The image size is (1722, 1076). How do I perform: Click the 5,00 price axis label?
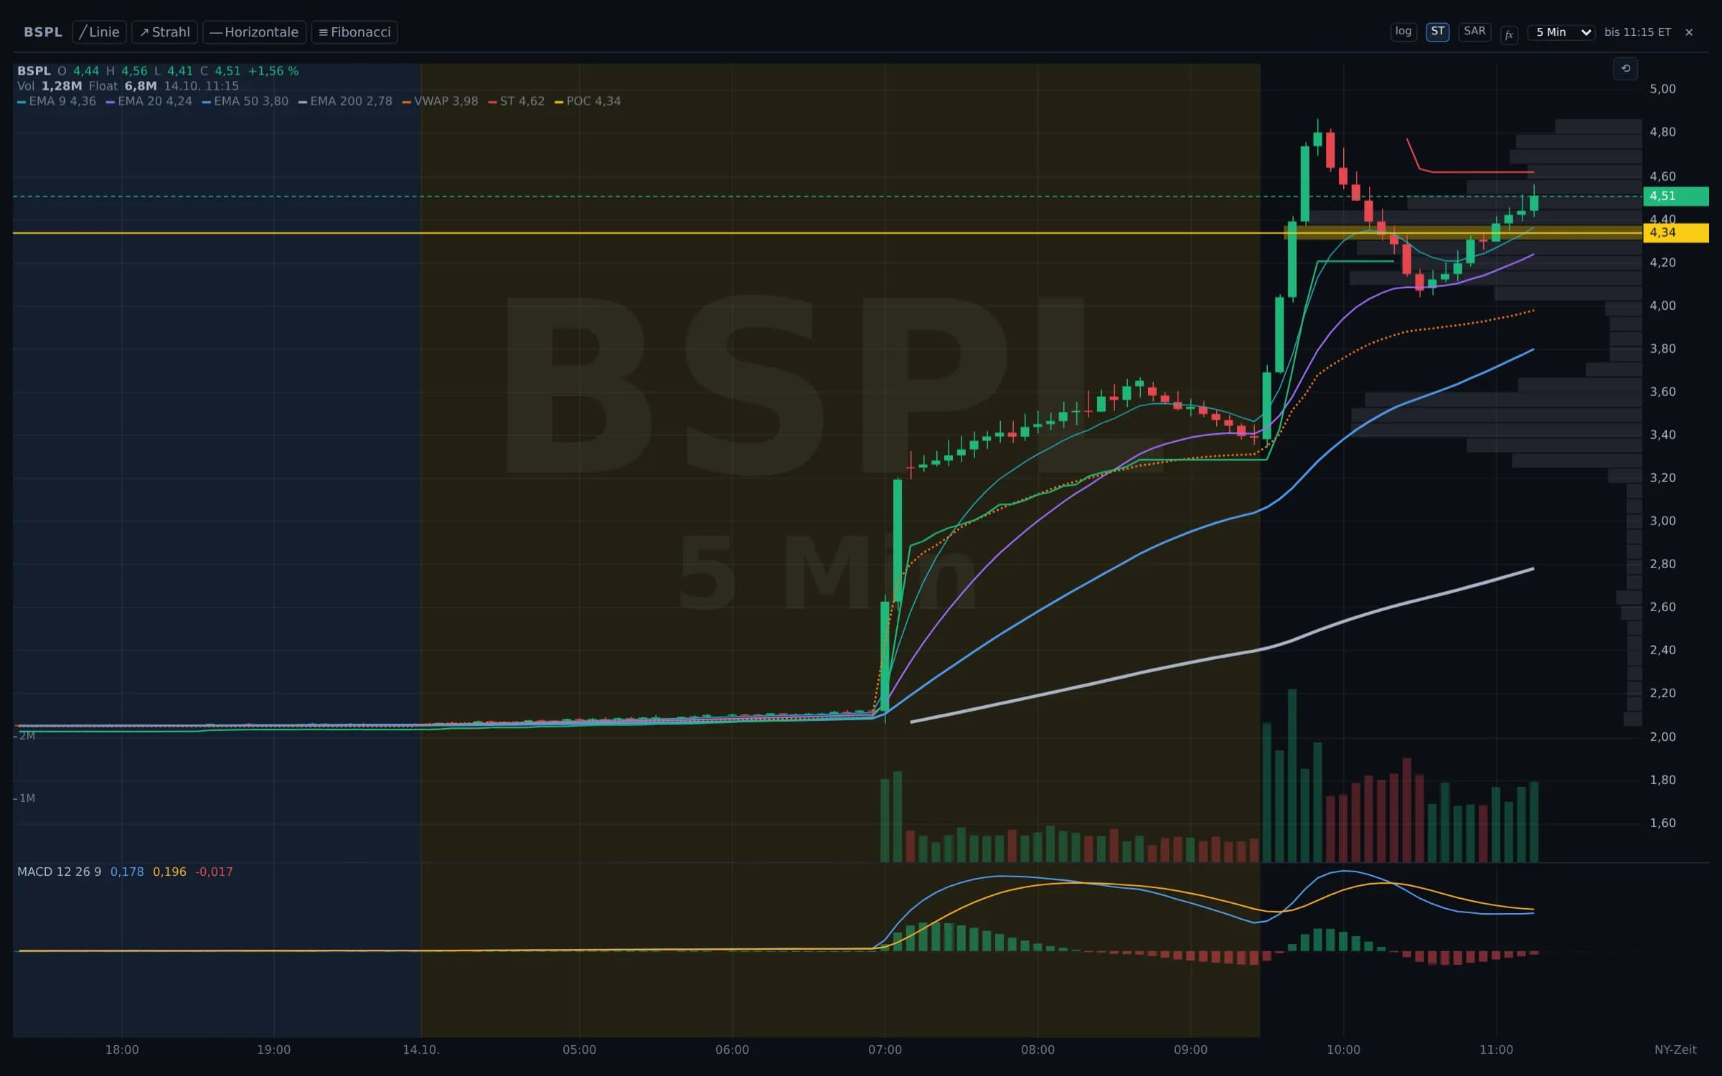tap(1662, 89)
